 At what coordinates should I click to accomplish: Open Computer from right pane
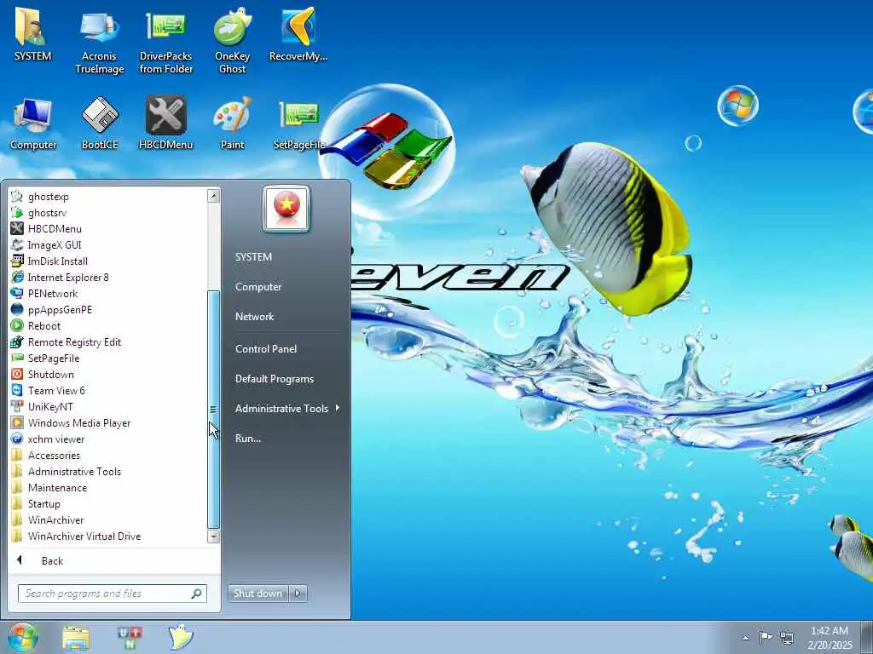pyautogui.click(x=258, y=287)
